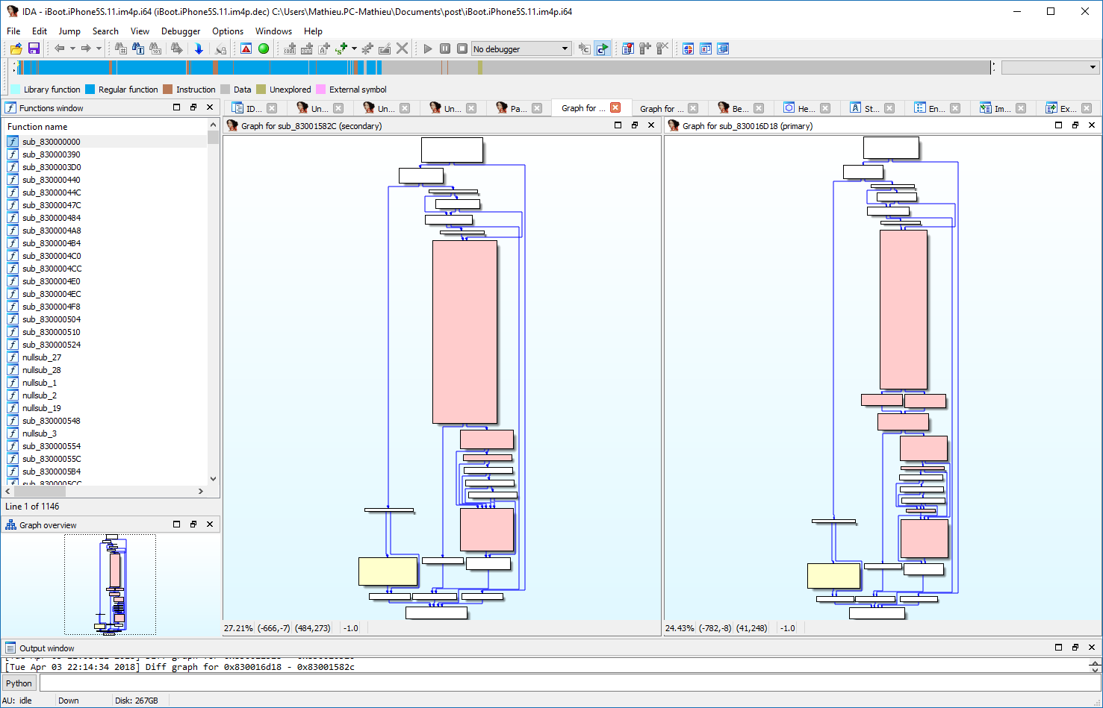Click the Graph overview thumbnail
The height and width of the screenshot is (708, 1103).
coord(111,584)
